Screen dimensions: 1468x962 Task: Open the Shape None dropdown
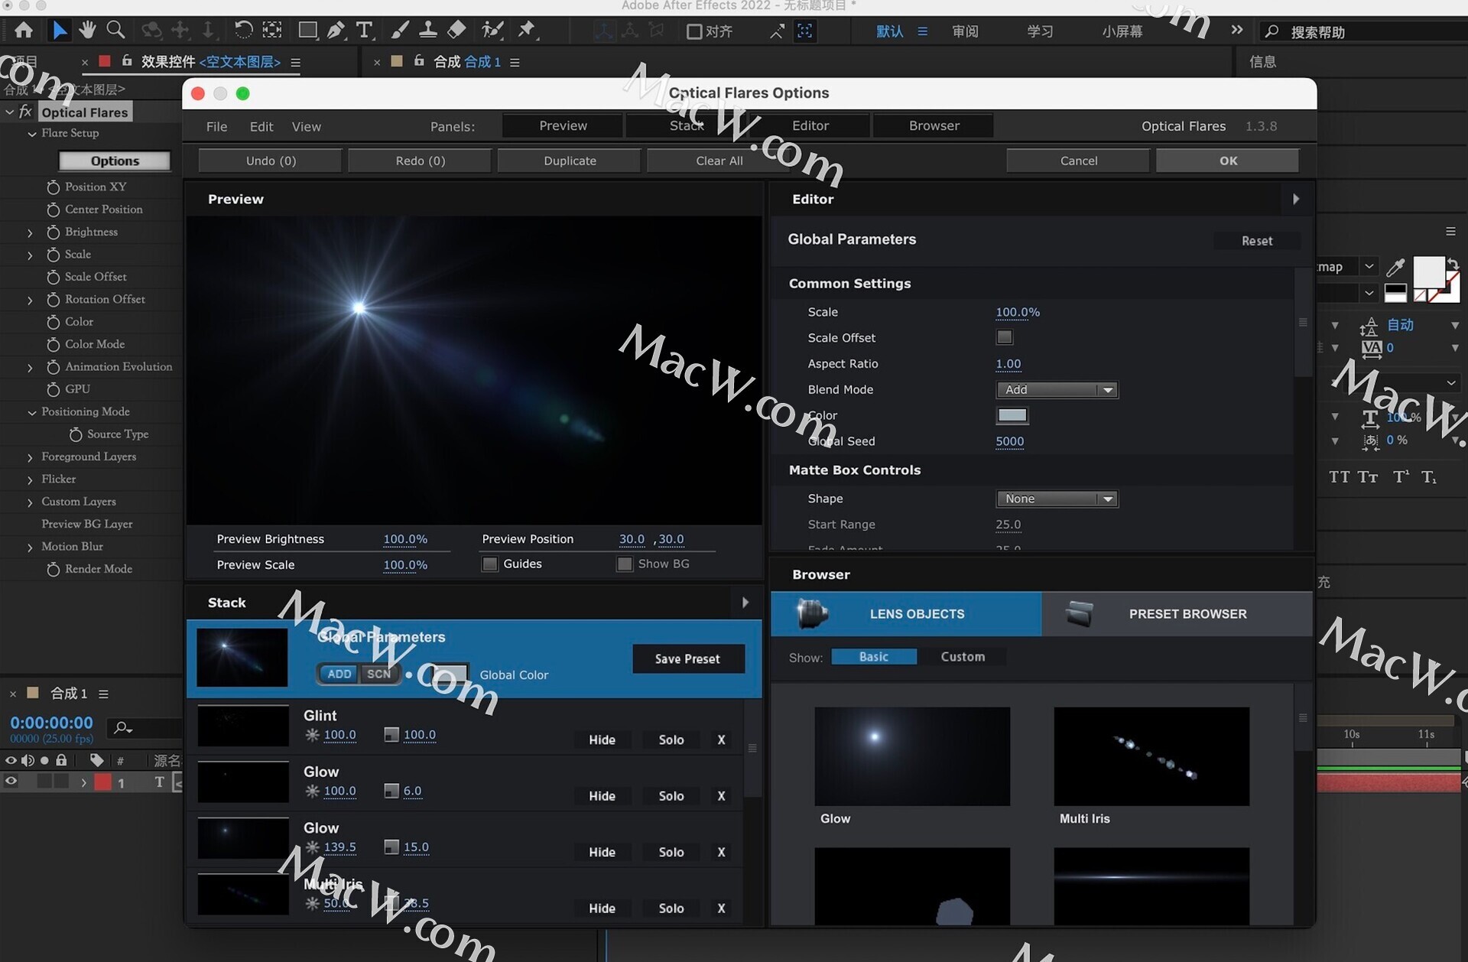pyautogui.click(x=1057, y=499)
